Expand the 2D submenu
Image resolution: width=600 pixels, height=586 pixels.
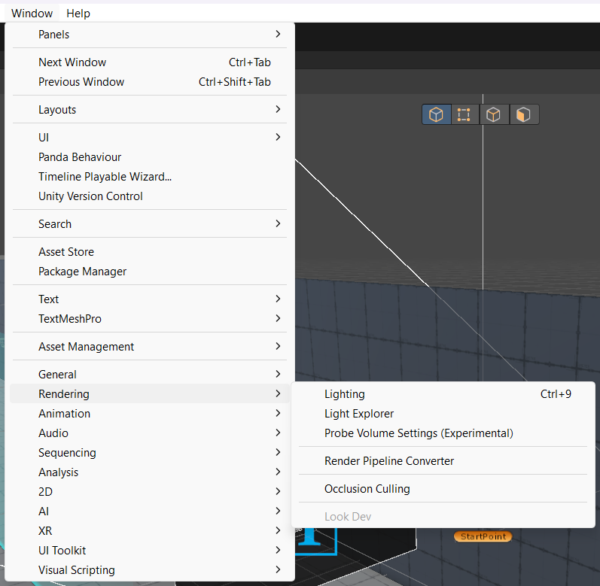[150, 492]
